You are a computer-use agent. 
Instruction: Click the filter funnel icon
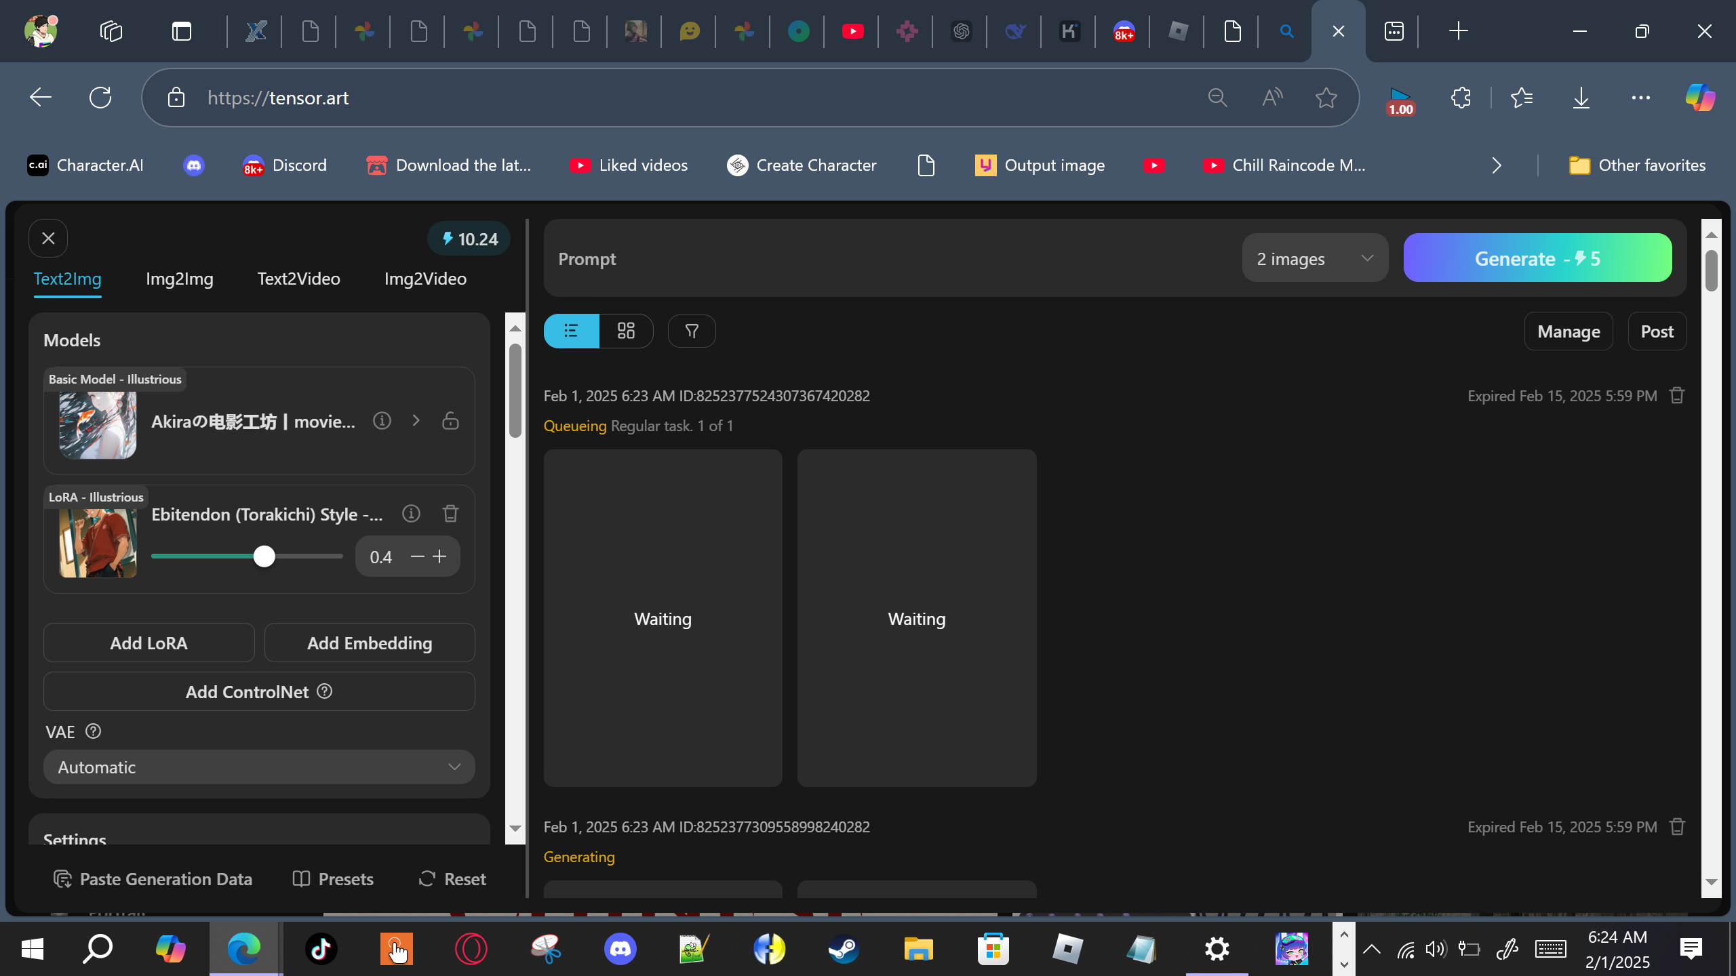[x=691, y=331]
